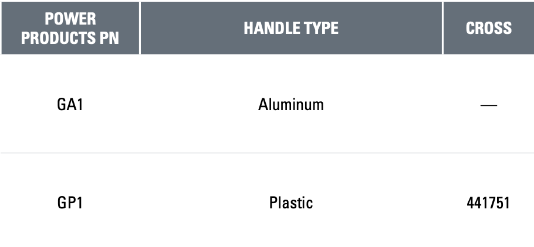Select the Plastic handle type cell
The image size is (534, 247).
(x=291, y=203)
